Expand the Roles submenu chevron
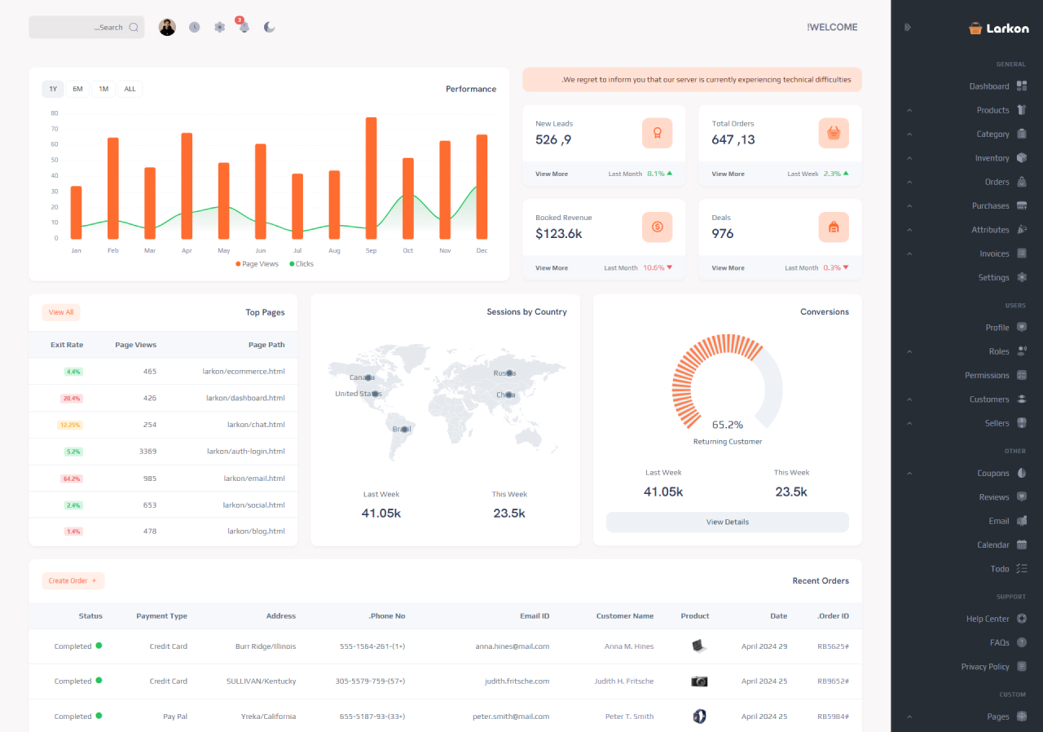Viewport: 1043px width, 732px height. [909, 351]
